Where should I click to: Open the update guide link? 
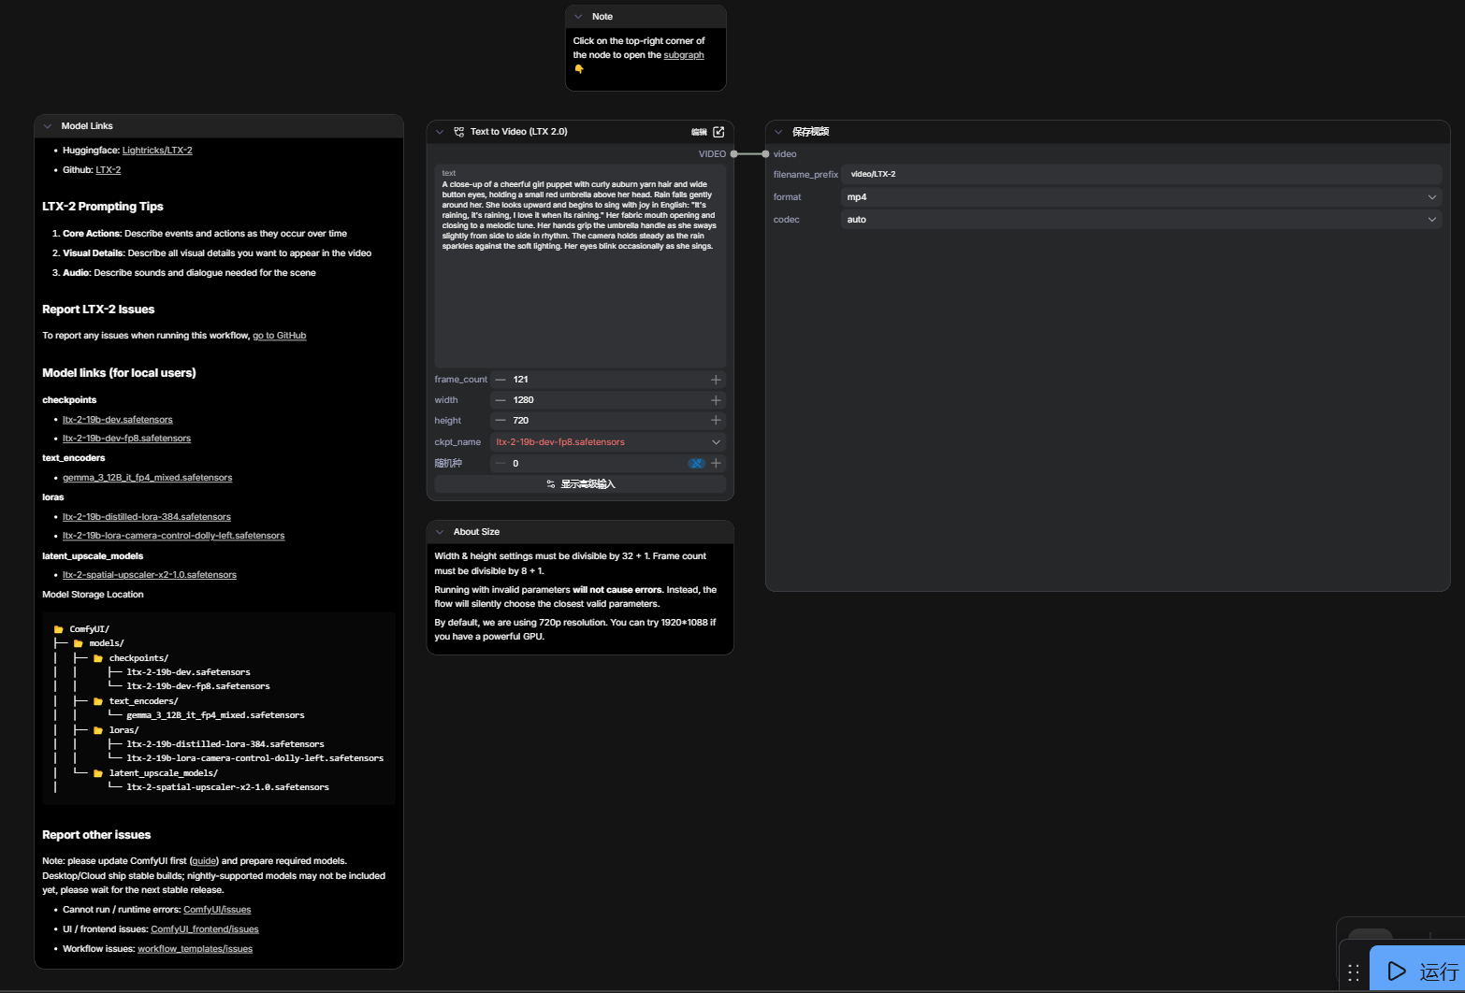point(204,861)
